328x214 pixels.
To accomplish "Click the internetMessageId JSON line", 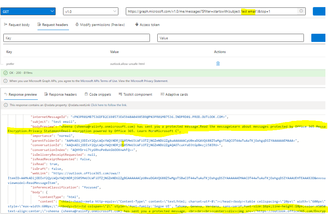I will tap(129, 117).
